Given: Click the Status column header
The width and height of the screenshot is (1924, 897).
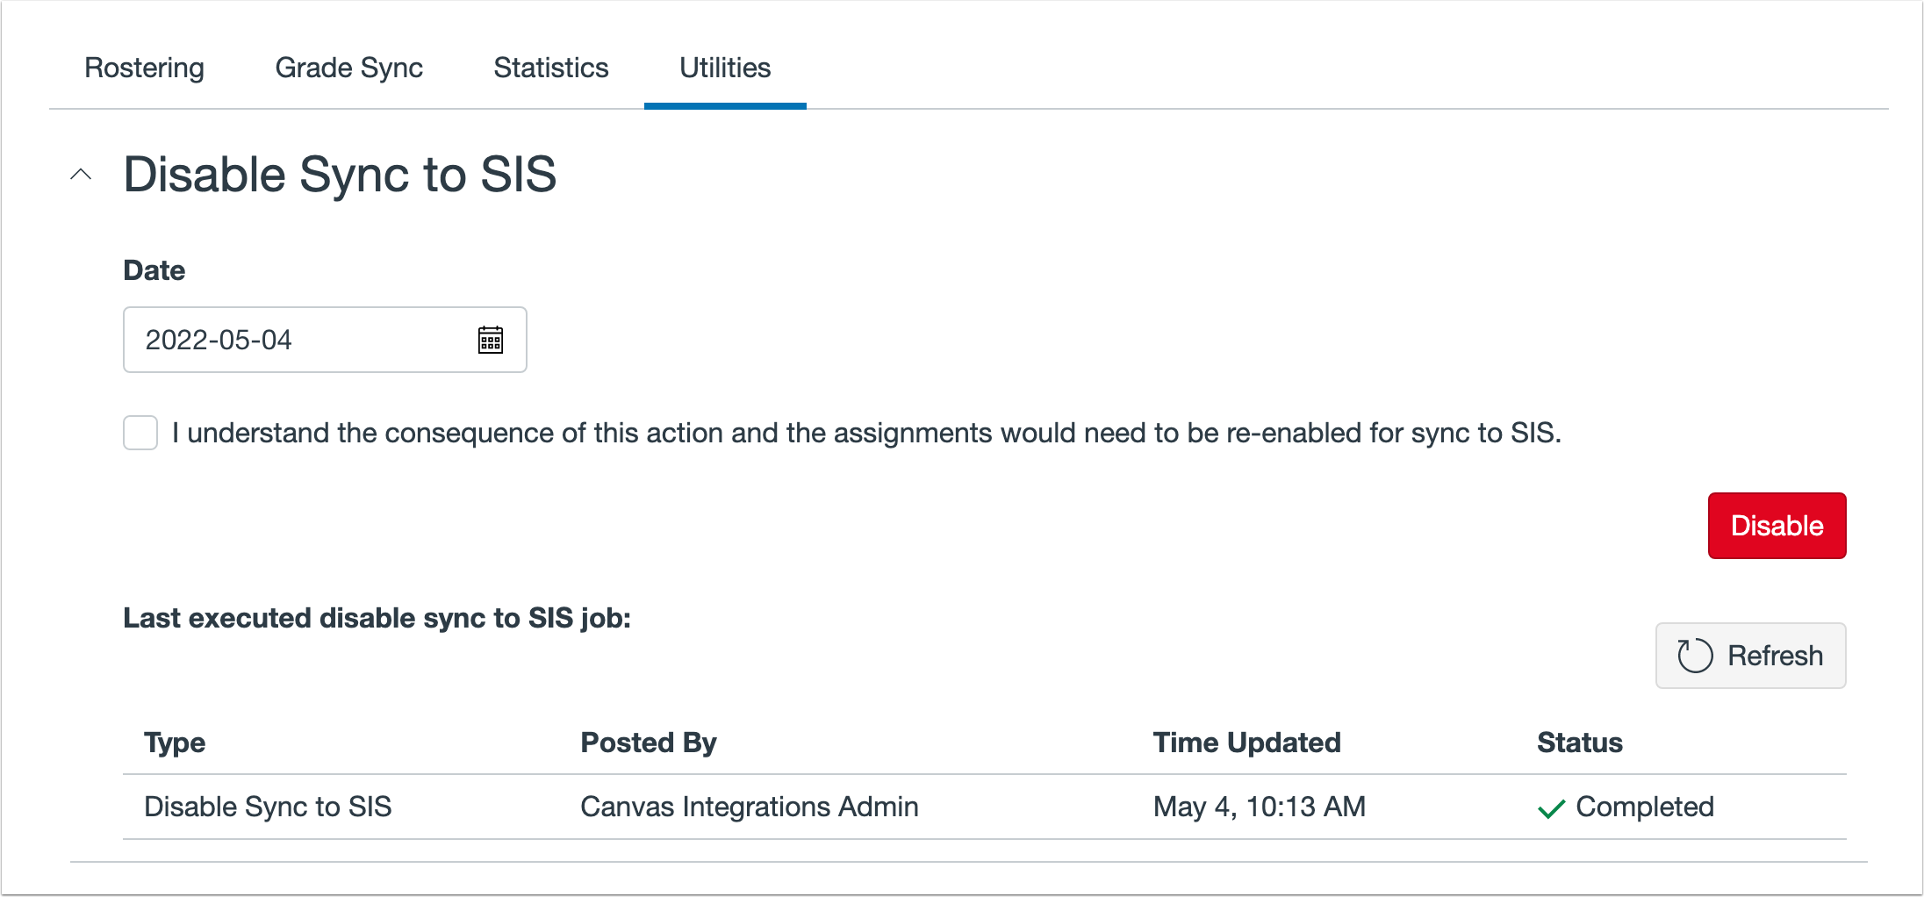Looking at the screenshot, I should (1579, 743).
